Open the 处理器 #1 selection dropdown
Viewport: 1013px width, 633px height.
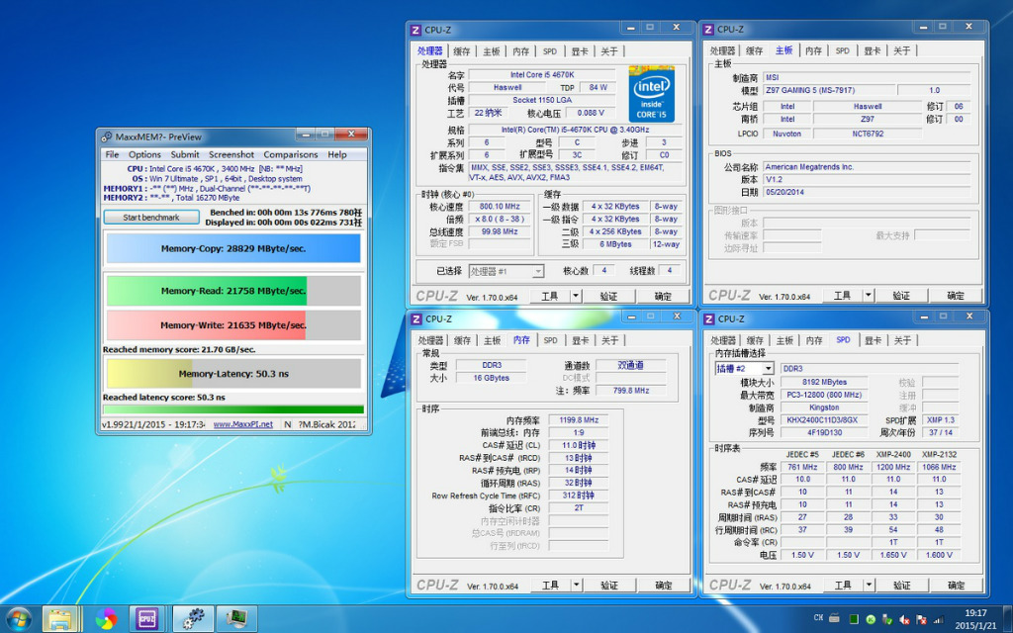pyautogui.click(x=537, y=272)
